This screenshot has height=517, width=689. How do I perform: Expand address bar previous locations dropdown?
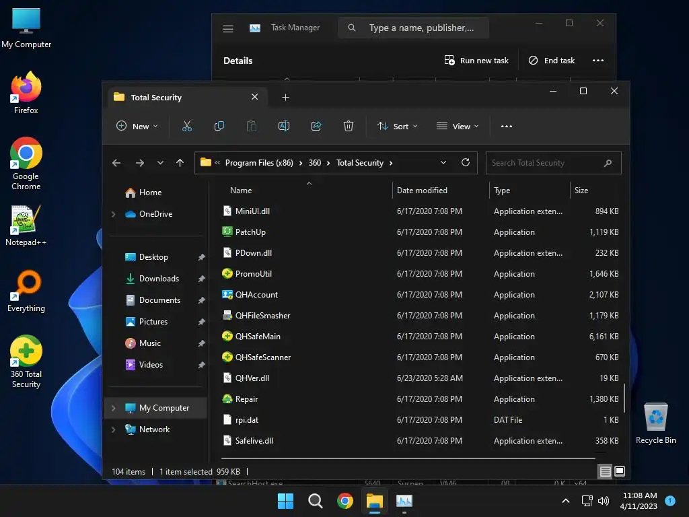click(x=443, y=162)
